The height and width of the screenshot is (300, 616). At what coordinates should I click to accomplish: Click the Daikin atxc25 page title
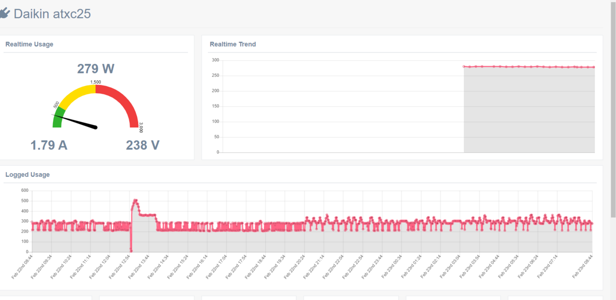coord(52,14)
